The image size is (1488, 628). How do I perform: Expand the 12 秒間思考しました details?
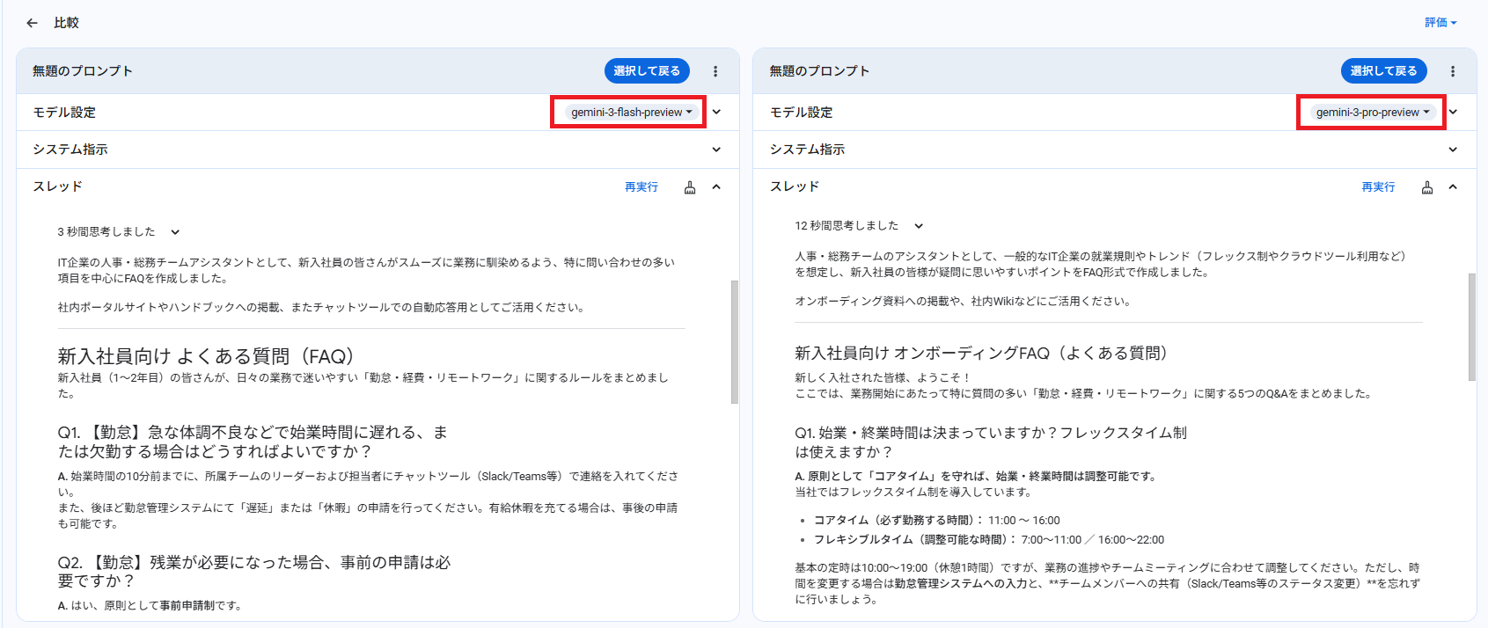click(x=919, y=226)
